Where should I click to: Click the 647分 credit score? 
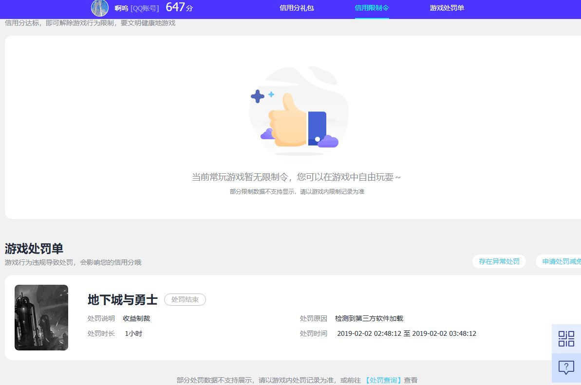179,8
